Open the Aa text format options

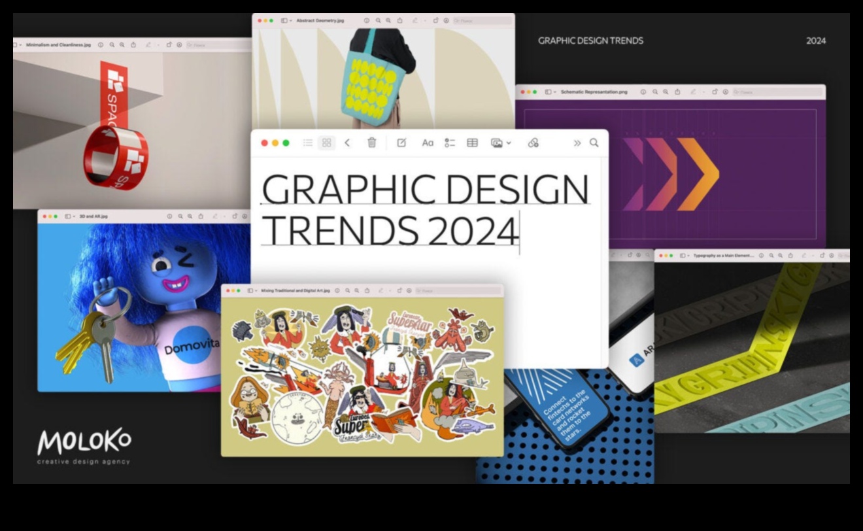click(x=428, y=143)
